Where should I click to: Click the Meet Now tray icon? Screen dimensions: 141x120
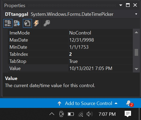click(x=62, y=114)
